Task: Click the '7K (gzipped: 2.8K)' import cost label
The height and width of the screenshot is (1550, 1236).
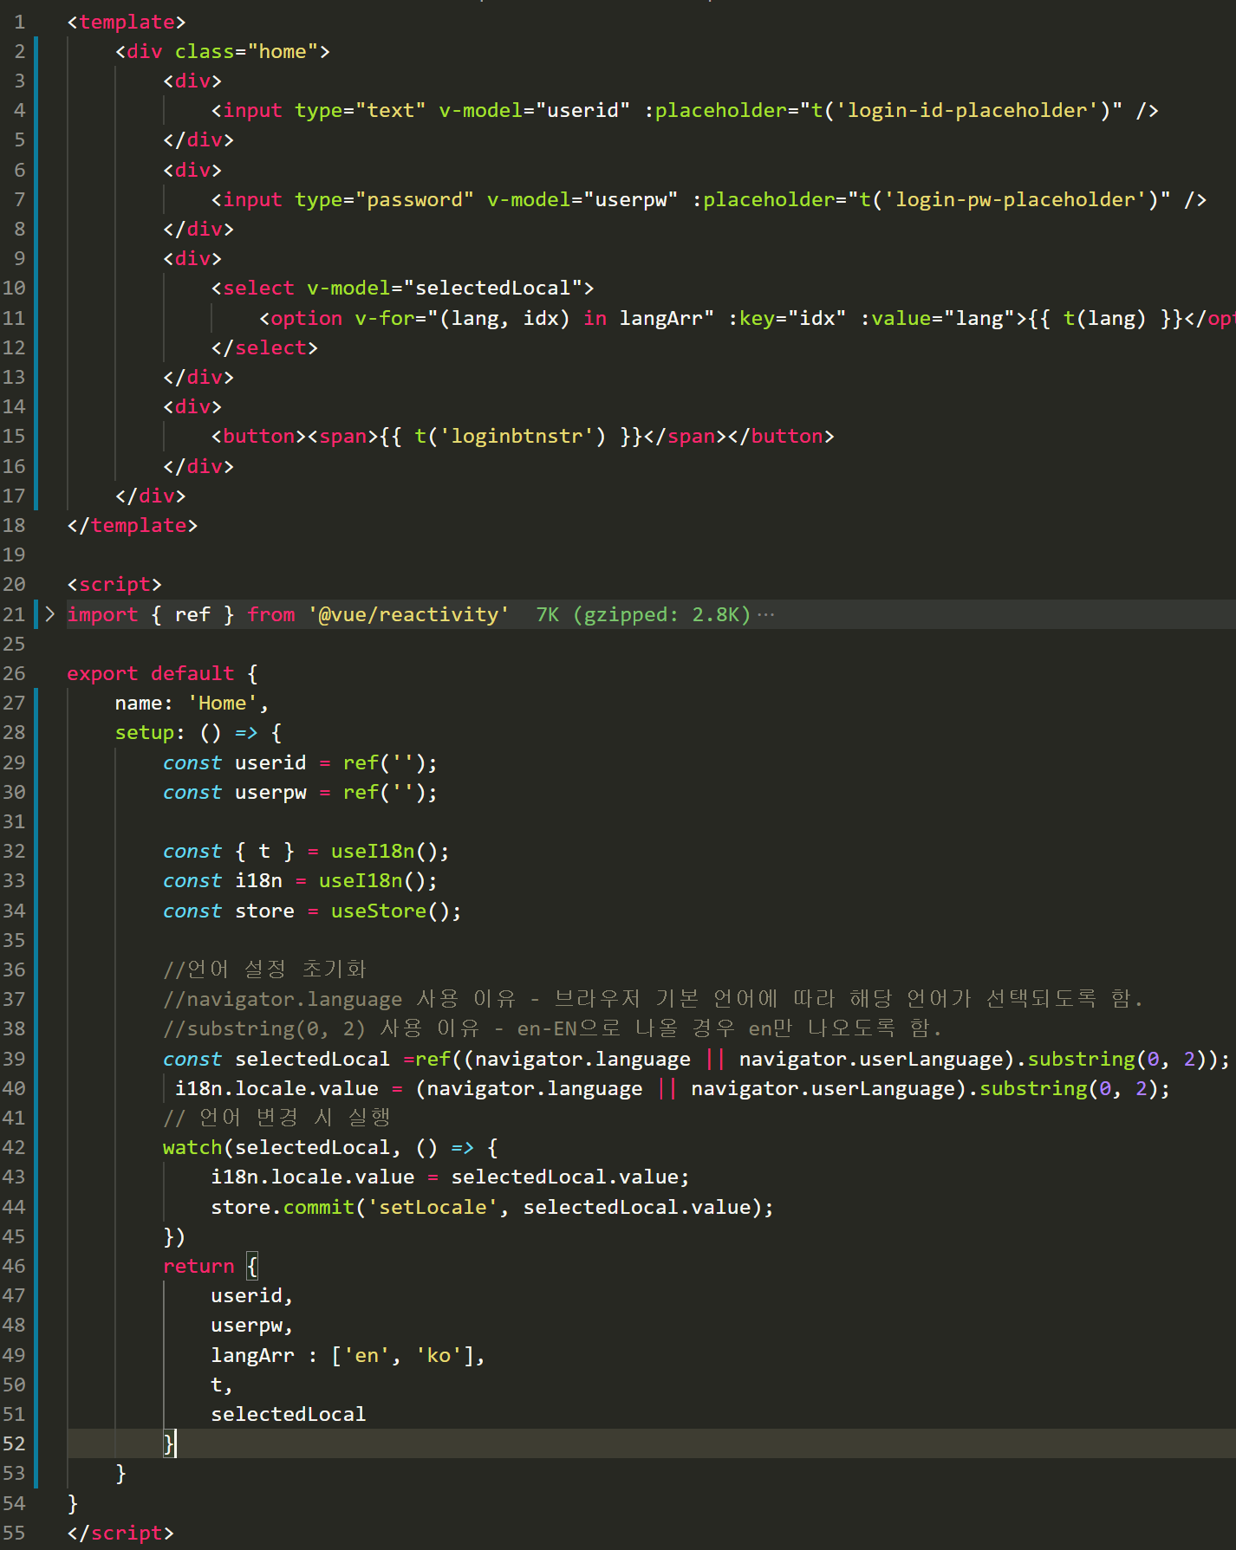Action: point(643,614)
